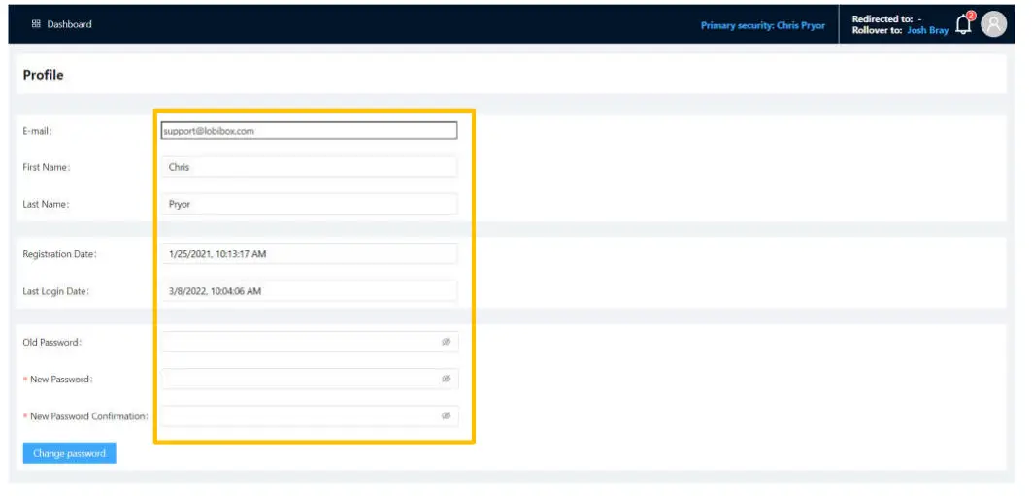Toggle New Password visibility eye icon

tap(446, 379)
